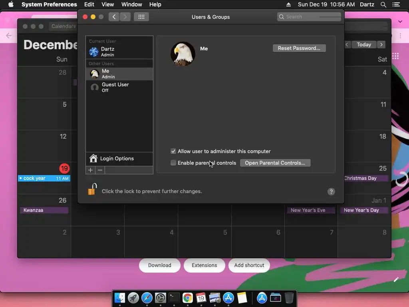This screenshot has height=307, width=409.
Task: Select the Christmas Day event in Calendar
Action: click(x=365, y=178)
